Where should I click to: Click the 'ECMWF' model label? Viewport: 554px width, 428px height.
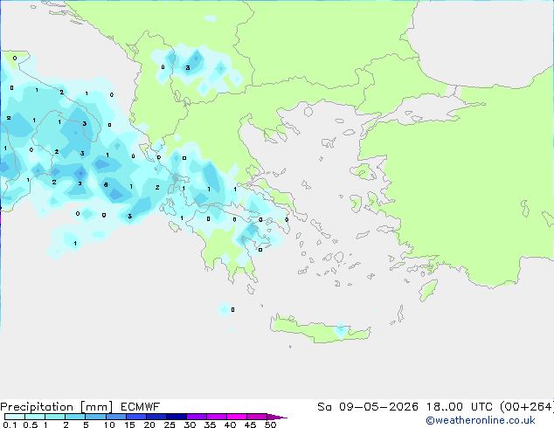(141, 407)
